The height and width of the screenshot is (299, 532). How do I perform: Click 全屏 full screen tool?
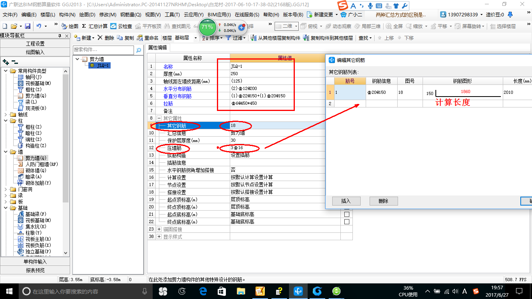[395, 26]
